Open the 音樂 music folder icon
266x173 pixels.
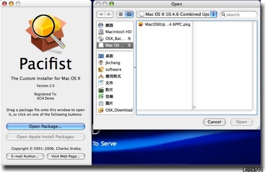(101, 97)
